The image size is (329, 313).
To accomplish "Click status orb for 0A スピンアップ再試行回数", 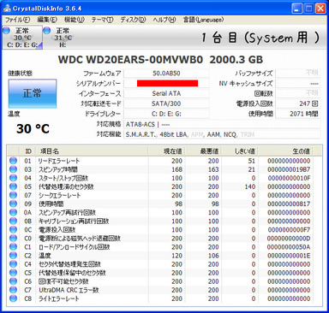I will (x=13, y=212).
